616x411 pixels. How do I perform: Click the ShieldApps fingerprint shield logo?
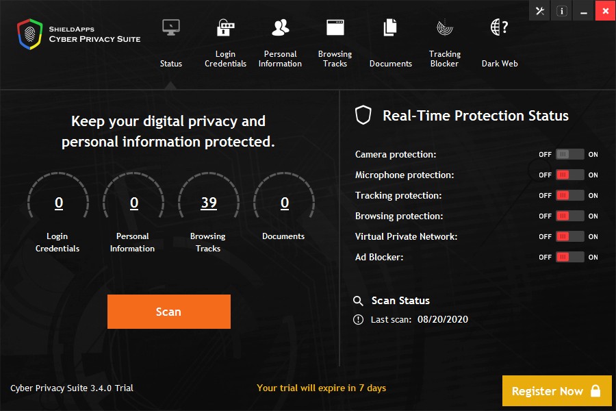tap(30, 34)
